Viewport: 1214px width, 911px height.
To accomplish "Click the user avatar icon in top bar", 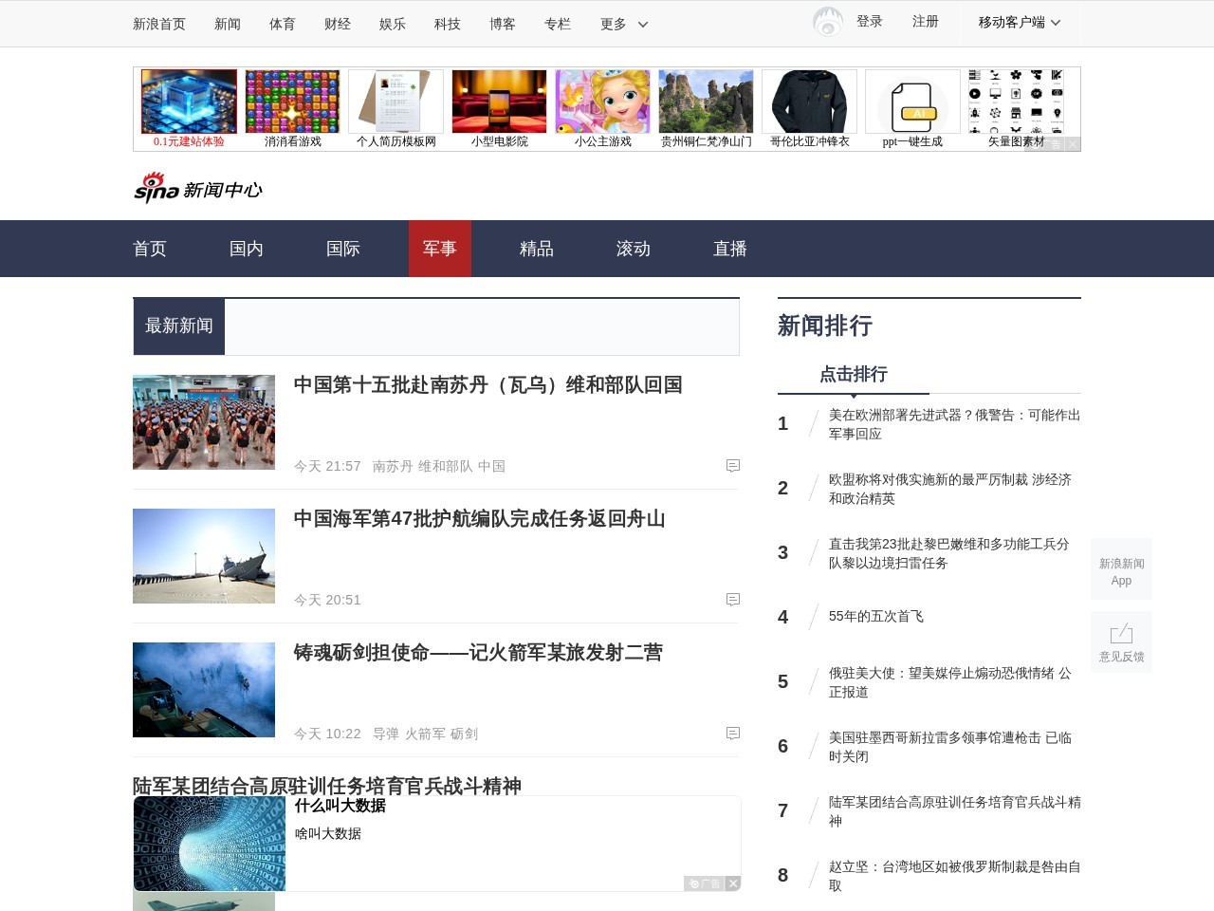I will pos(827,21).
